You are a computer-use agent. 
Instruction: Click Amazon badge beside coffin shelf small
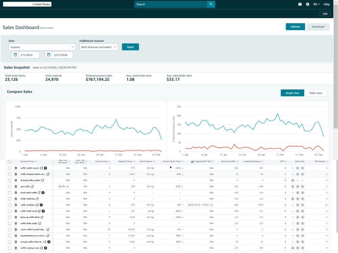pos(43,211)
